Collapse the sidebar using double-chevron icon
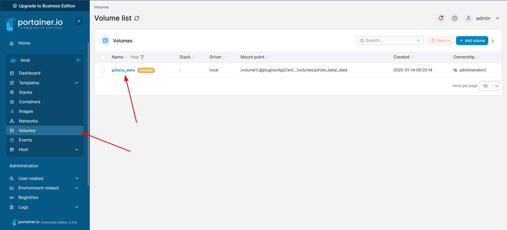The image size is (507, 230). click(79, 21)
